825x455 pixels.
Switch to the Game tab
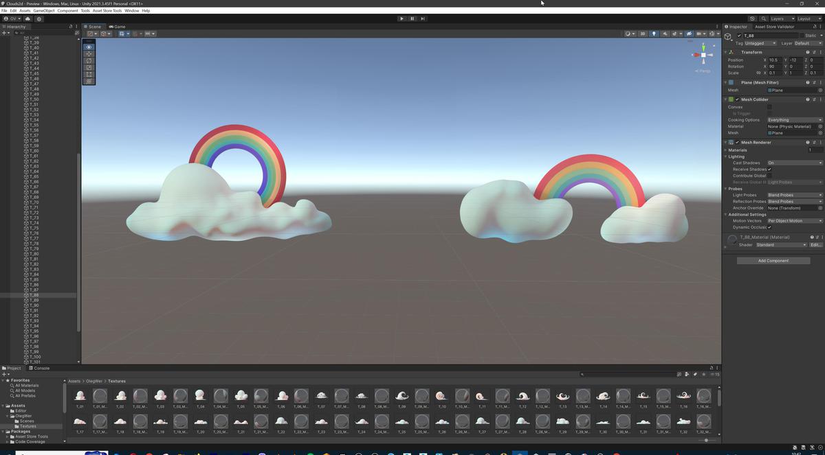coord(117,26)
